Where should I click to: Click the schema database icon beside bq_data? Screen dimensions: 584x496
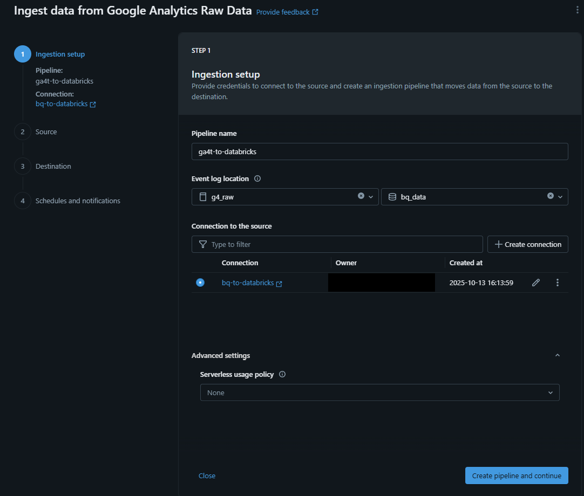[x=392, y=197]
